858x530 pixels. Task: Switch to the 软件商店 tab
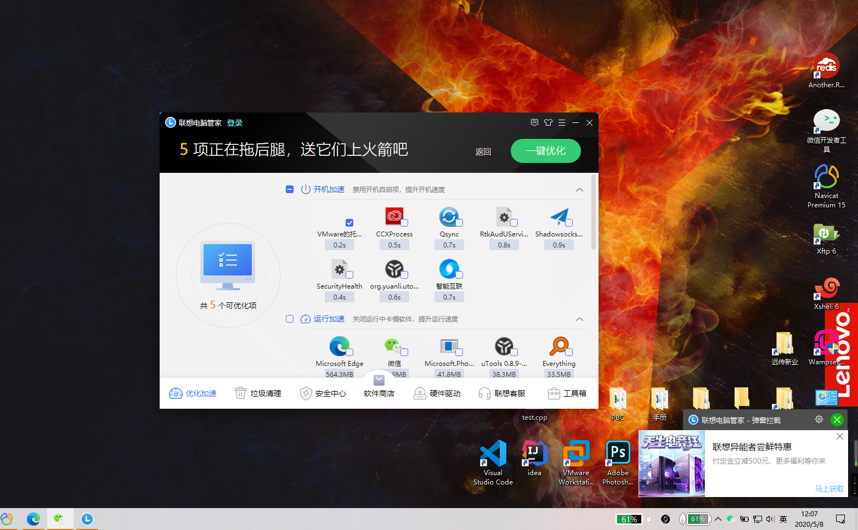(379, 387)
